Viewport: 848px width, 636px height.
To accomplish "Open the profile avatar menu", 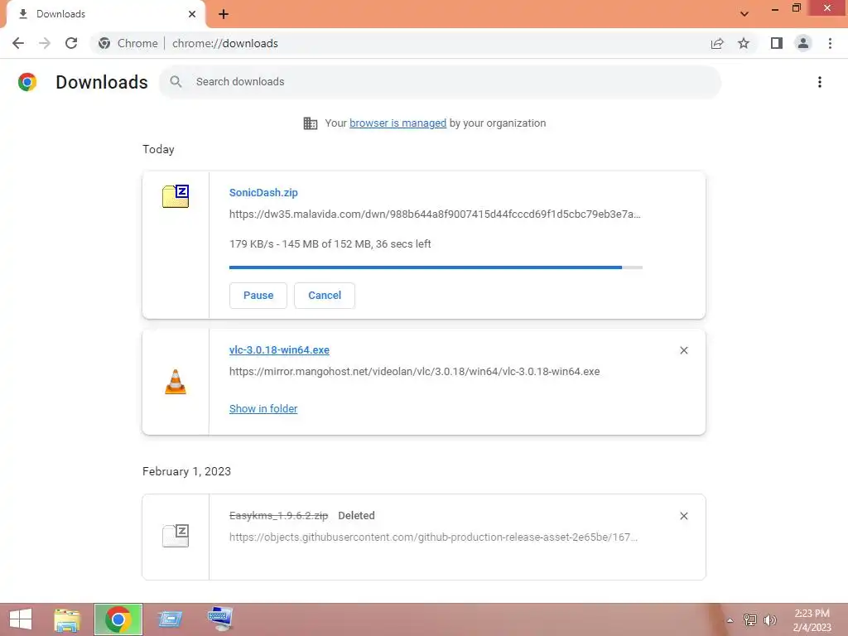I will 803,43.
